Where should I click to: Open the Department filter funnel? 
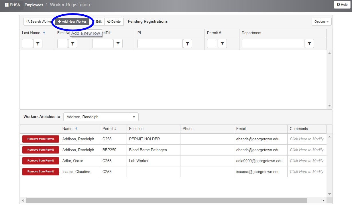pyautogui.click(x=309, y=43)
